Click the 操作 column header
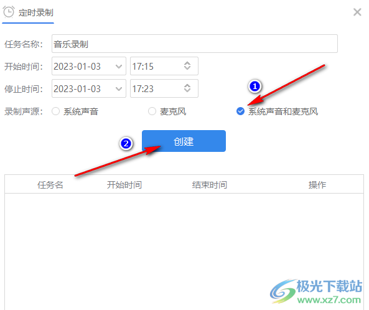369x310 pixels. tap(317, 185)
